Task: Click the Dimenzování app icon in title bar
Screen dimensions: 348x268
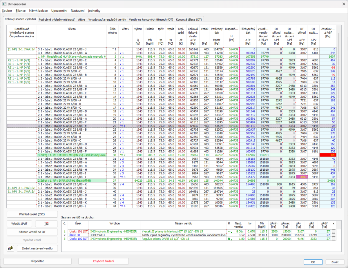Action: [x=4, y=4]
